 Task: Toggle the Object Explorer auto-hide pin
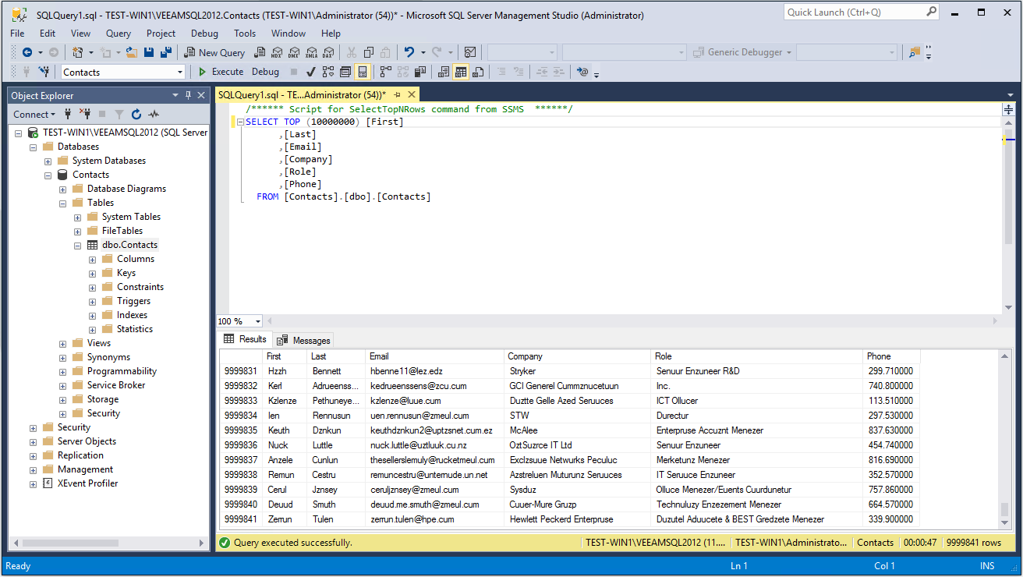pyautogui.click(x=188, y=95)
